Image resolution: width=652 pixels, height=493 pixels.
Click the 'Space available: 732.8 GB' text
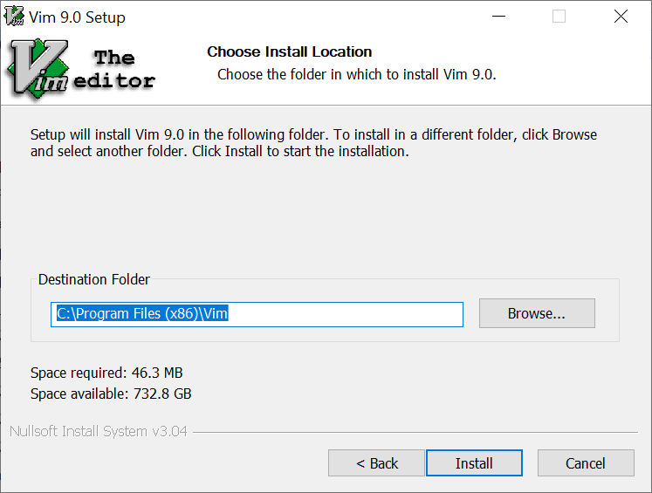tap(111, 394)
